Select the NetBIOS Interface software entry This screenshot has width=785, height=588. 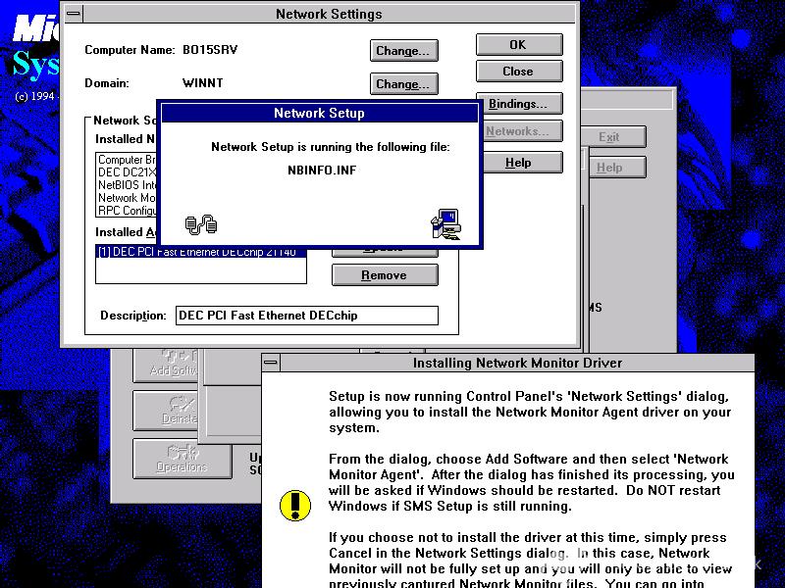click(x=127, y=185)
